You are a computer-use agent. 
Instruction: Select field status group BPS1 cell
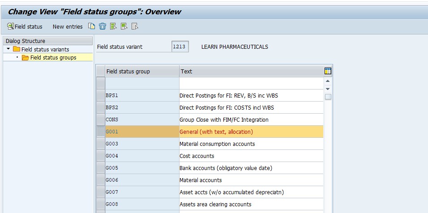tap(142, 95)
